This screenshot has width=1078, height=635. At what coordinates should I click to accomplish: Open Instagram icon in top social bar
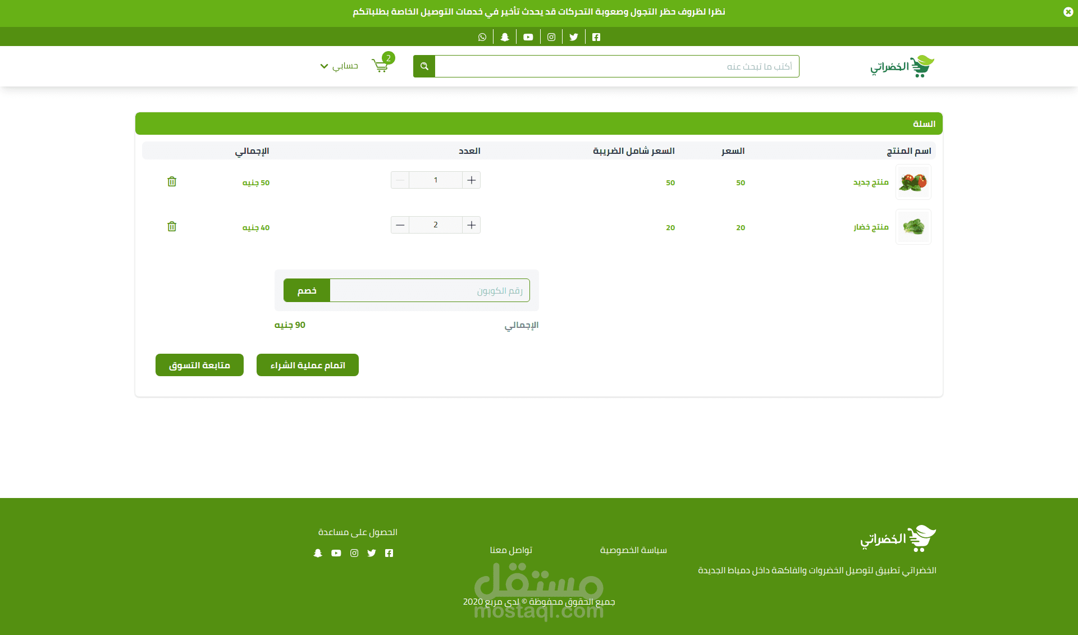pos(551,37)
